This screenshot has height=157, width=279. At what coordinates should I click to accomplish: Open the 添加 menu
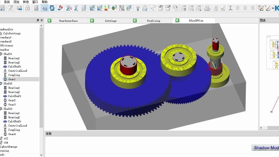(x=16, y=2)
